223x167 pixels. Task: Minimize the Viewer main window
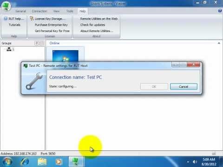(x=197, y=3)
